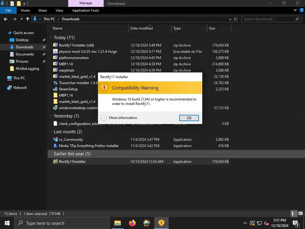Collapse the Earlier this year (1) group

pyautogui.click(x=51, y=154)
